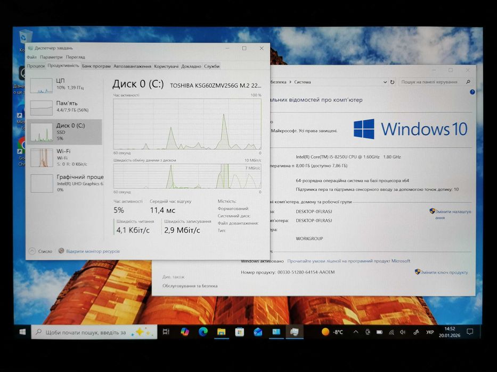The width and height of the screenshot is (497, 372).
Task: Open Змінити ключ продукту link
Action: pos(444,272)
